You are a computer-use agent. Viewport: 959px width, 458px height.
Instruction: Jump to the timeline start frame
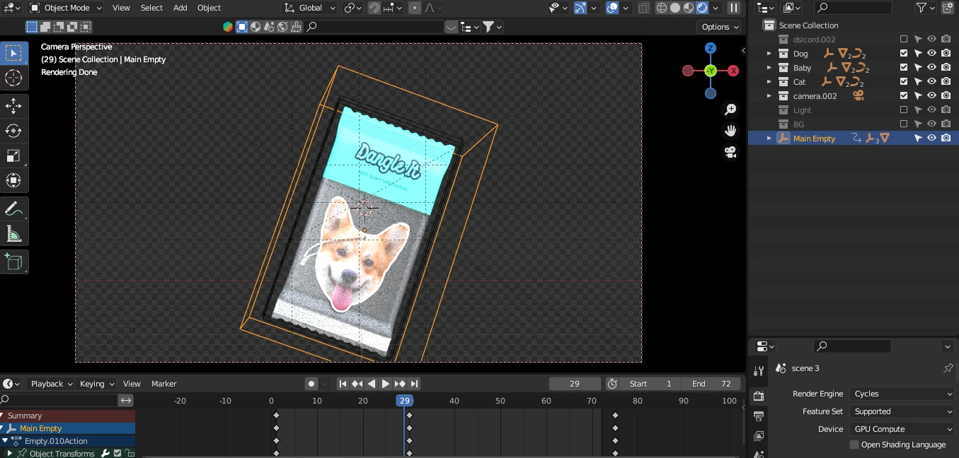(343, 384)
